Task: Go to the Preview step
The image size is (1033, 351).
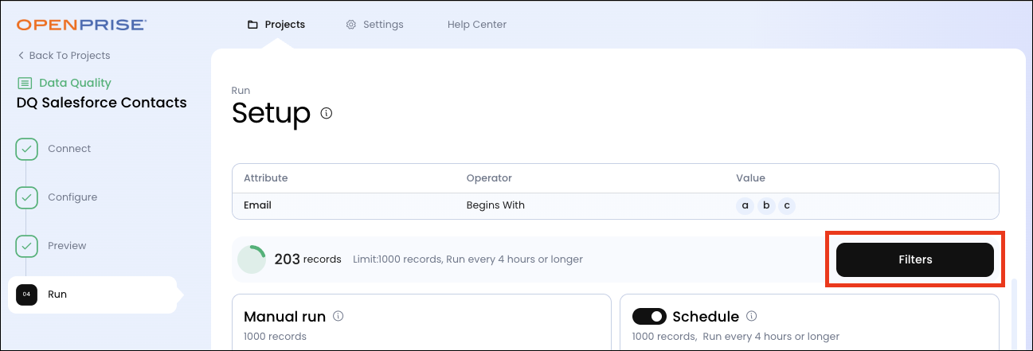Action: [68, 246]
